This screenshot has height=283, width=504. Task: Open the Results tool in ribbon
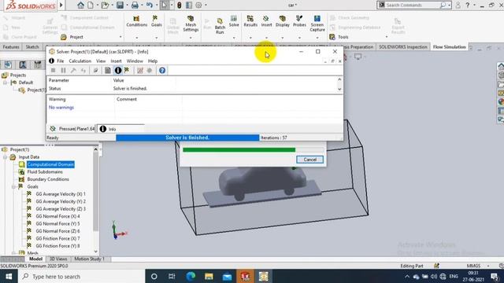250,21
